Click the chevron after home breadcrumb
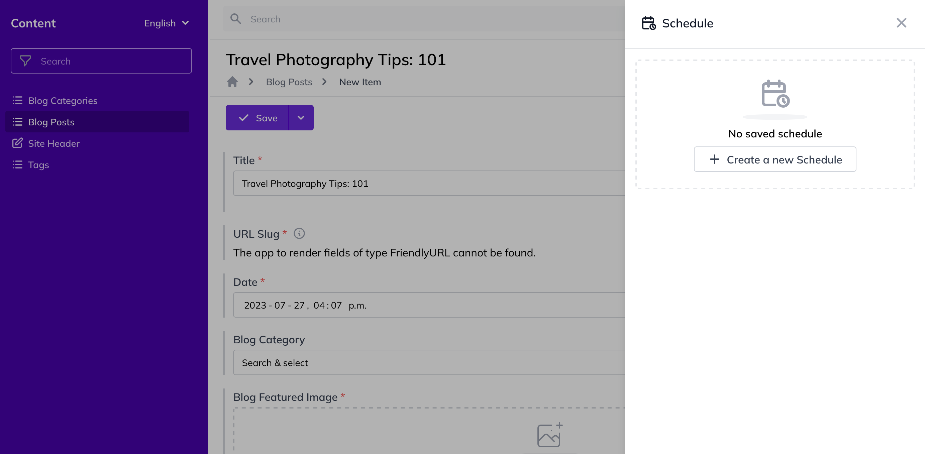 click(x=251, y=82)
